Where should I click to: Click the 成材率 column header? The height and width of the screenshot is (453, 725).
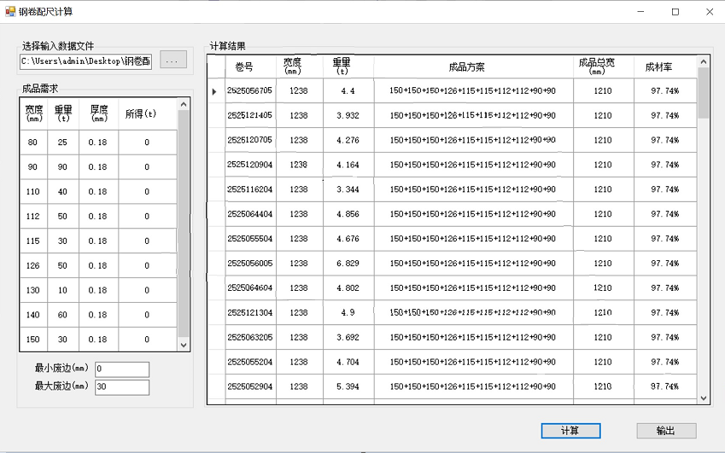(x=664, y=67)
